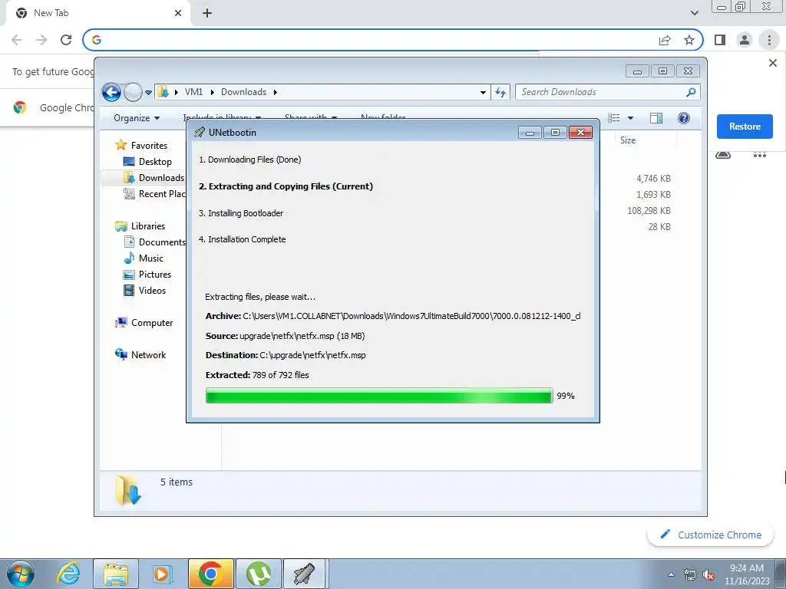Click Explorer back navigation arrow
This screenshot has width=786, height=589.
[111, 92]
